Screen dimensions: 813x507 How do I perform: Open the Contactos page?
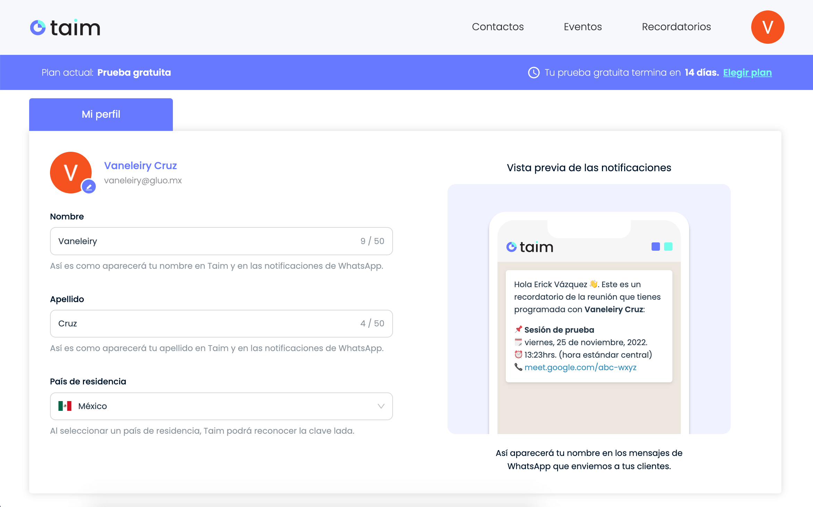tap(497, 27)
